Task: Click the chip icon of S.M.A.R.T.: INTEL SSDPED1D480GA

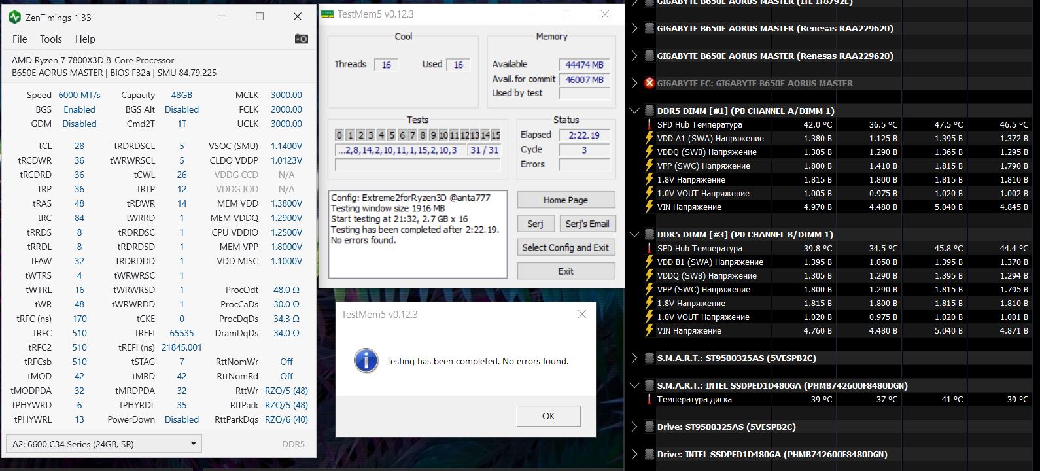Action: point(649,385)
